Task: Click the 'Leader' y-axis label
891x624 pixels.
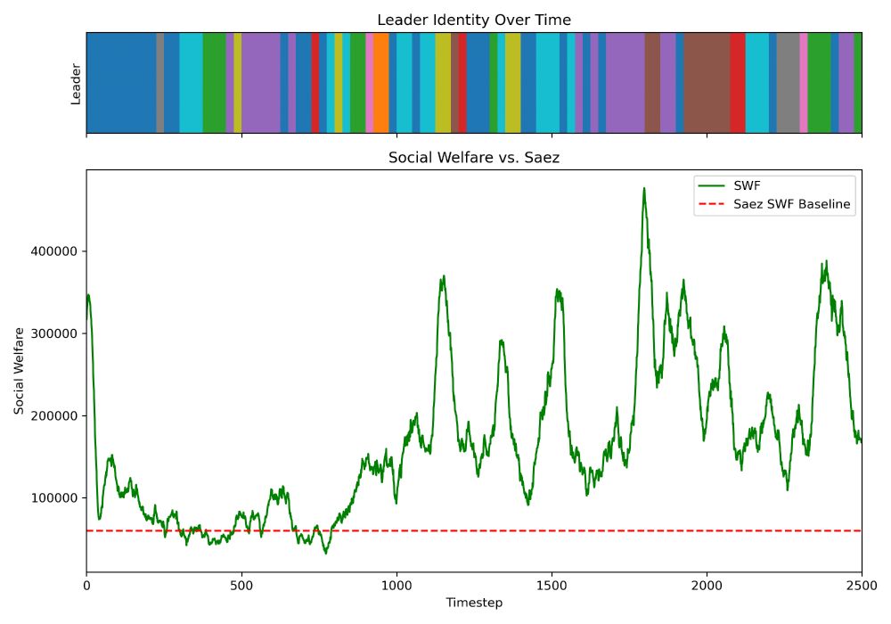Action: pos(76,84)
